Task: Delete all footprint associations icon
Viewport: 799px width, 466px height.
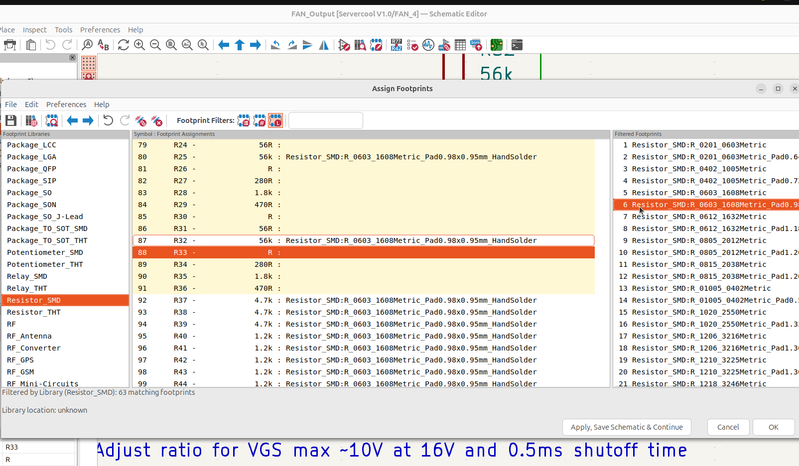Action: 157,120
